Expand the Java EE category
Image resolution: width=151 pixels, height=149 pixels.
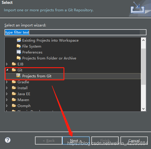pyautogui.click(x=7, y=94)
